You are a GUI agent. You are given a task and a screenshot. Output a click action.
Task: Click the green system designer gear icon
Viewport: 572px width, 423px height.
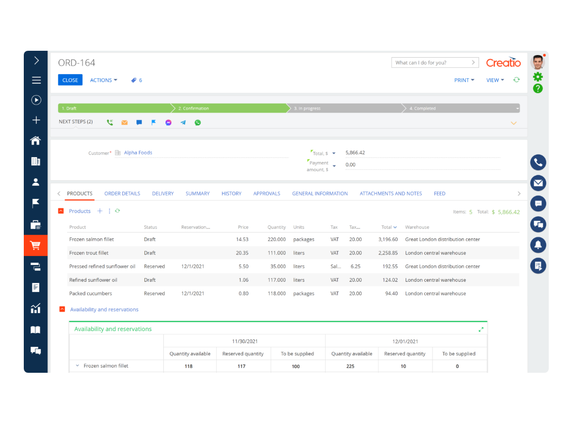[538, 77]
